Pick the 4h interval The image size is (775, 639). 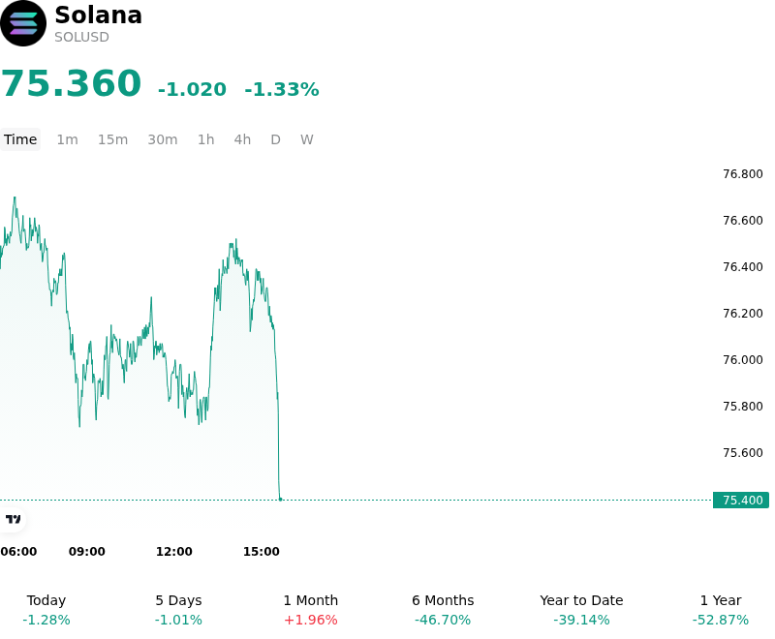pyautogui.click(x=242, y=139)
